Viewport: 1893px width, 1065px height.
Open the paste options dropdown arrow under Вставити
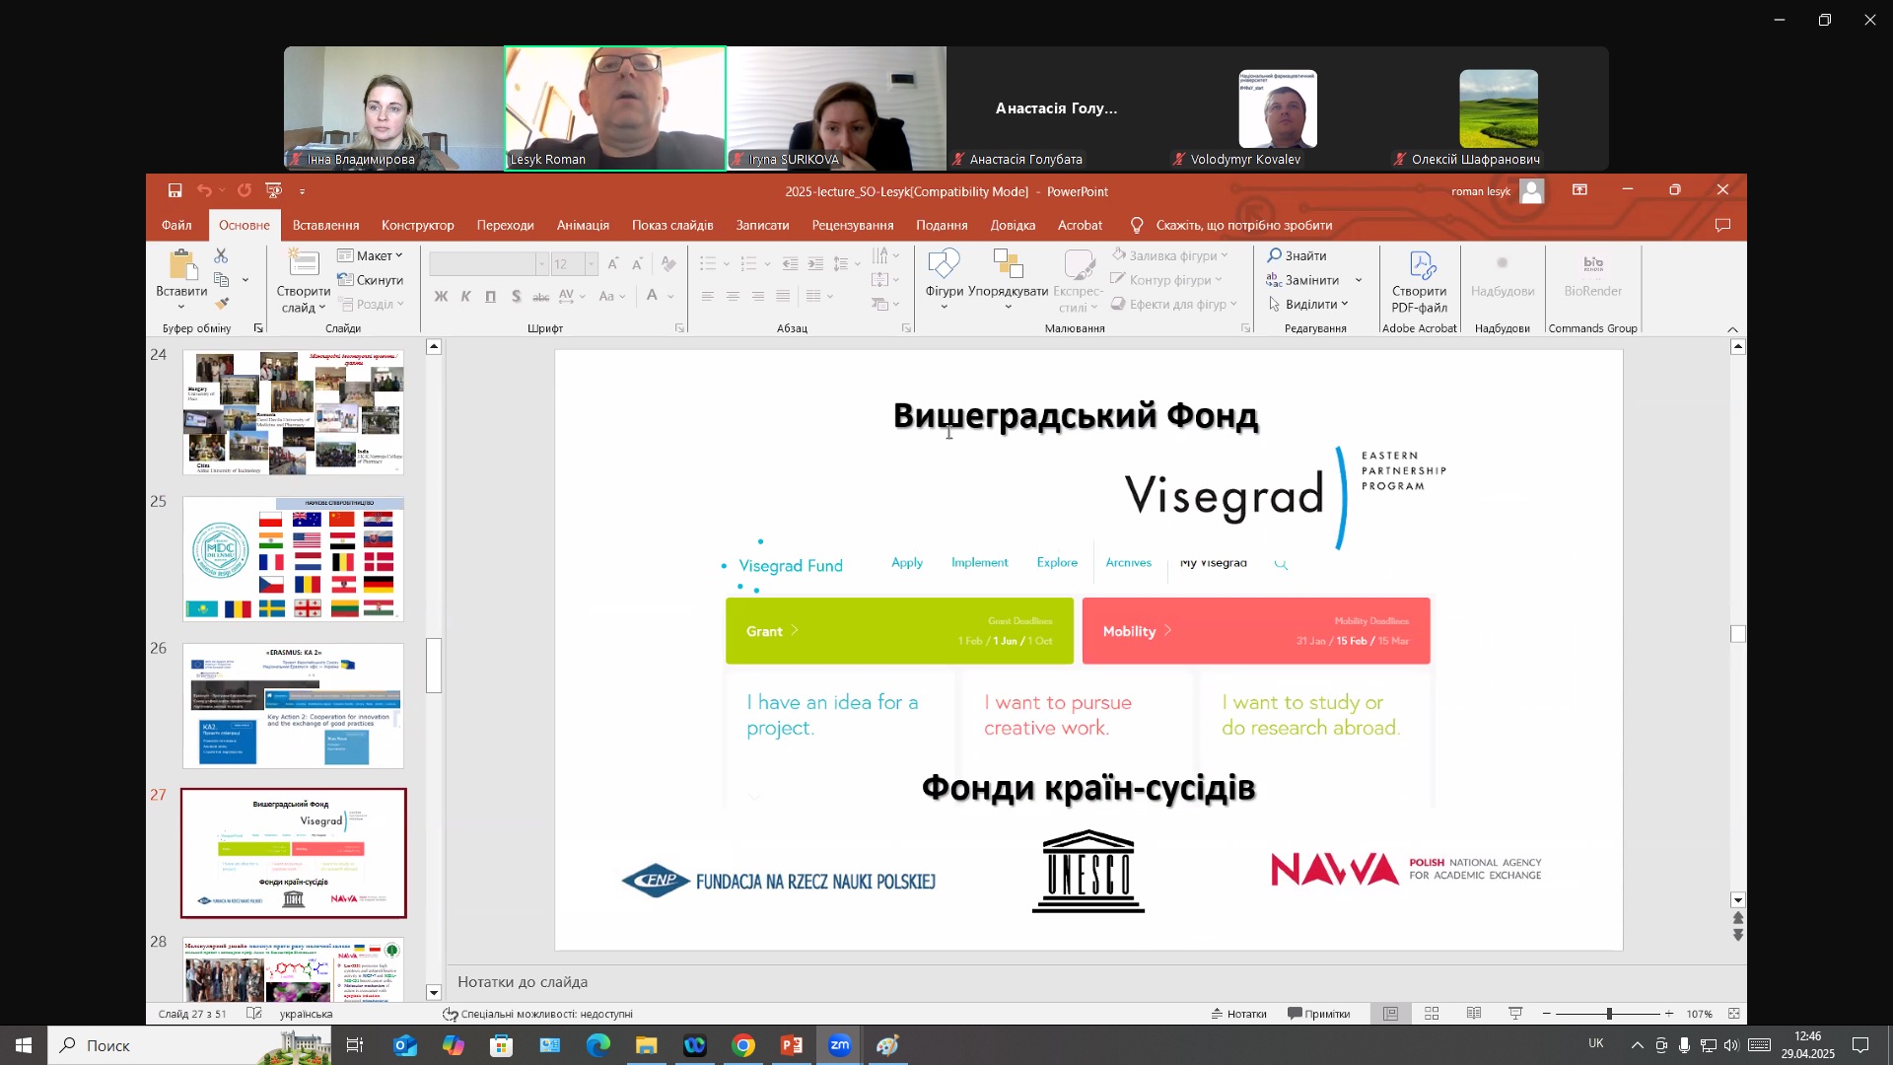181,307
